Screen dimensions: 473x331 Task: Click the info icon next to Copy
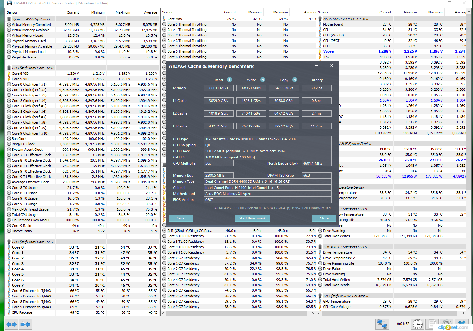tap(295, 80)
